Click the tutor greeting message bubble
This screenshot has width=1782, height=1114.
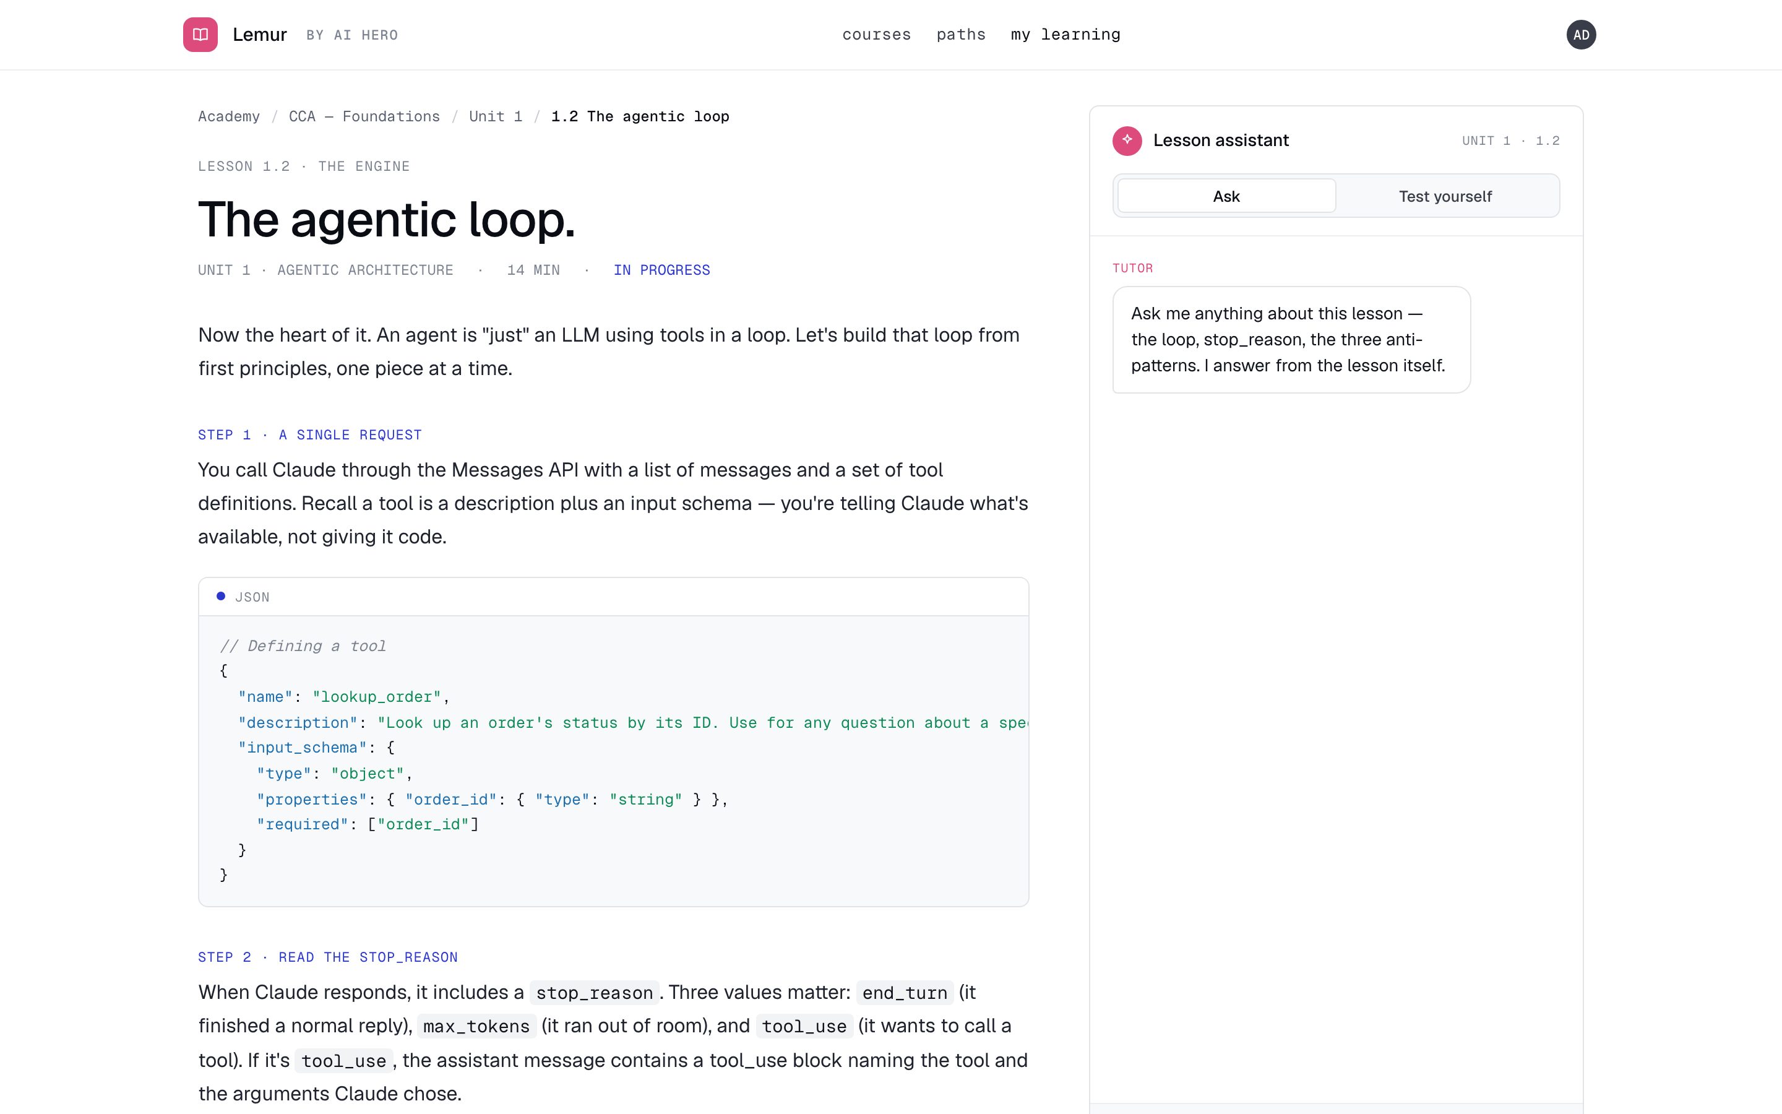click(1291, 340)
